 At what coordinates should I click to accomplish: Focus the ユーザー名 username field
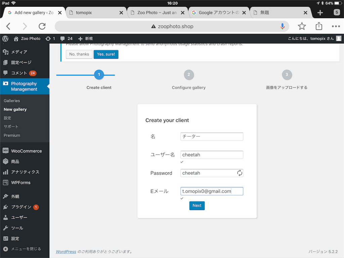[x=212, y=155]
